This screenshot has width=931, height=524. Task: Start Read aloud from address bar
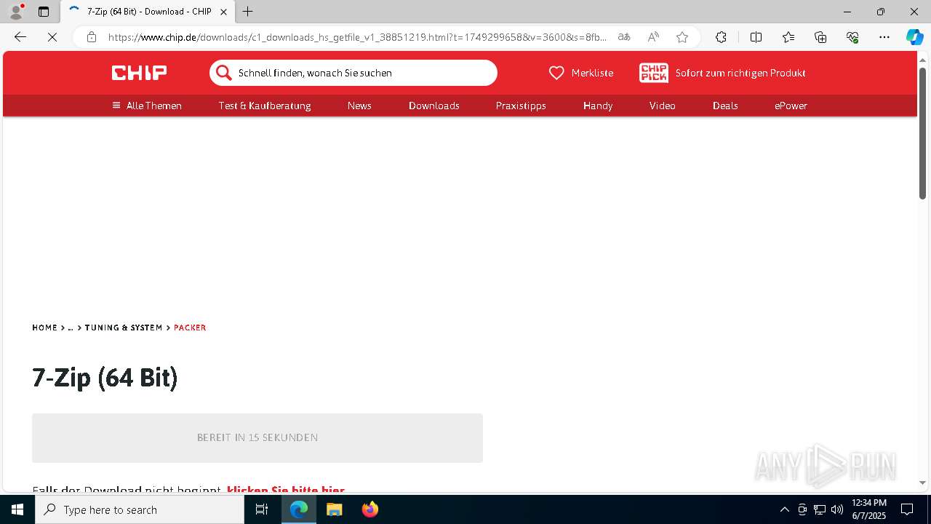653,37
